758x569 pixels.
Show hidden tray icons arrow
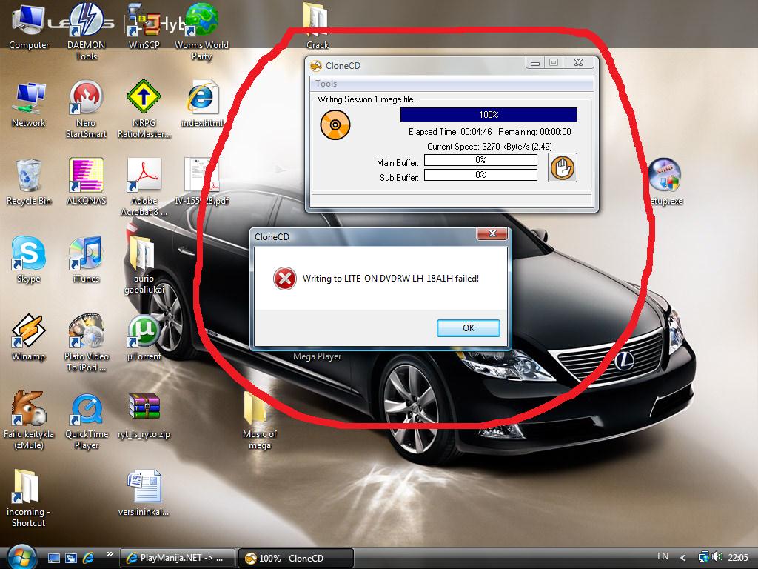[683, 558]
